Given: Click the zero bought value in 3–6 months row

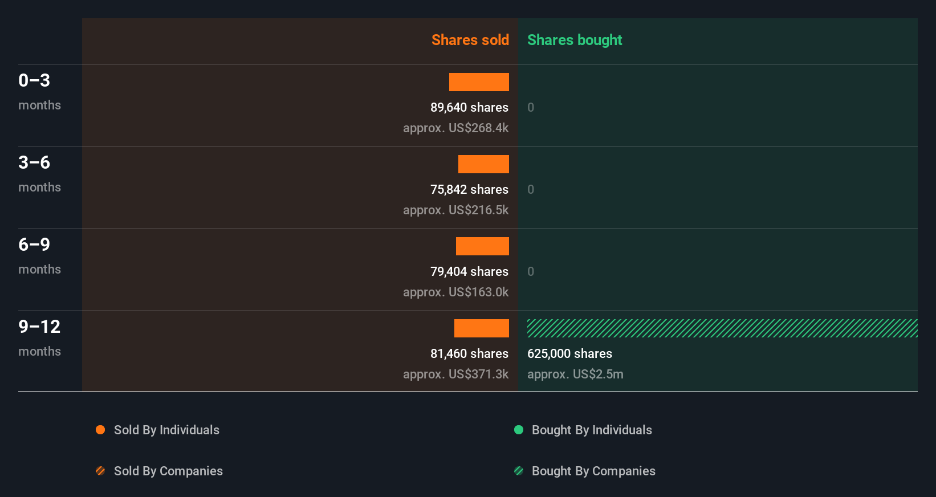Looking at the screenshot, I should 531,189.
